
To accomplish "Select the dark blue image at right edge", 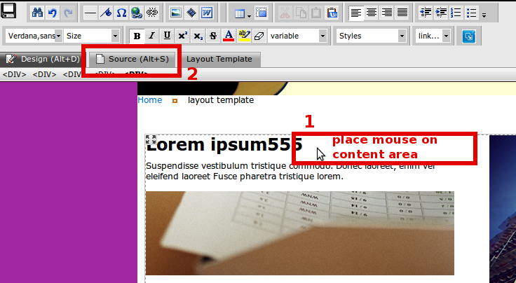I will [503, 209].
